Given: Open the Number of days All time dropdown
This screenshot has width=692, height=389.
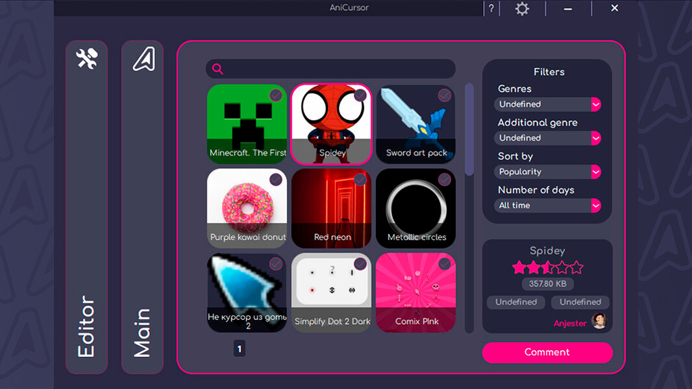Looking at the screenshot, I should point(547,206).
